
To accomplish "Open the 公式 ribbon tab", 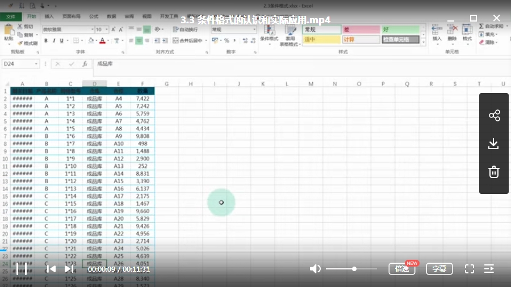I will pos(94,16).
